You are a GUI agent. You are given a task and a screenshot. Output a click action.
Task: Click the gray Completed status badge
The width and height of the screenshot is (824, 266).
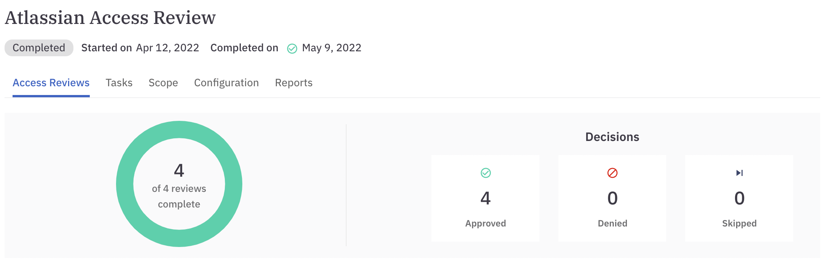(39, 48)
